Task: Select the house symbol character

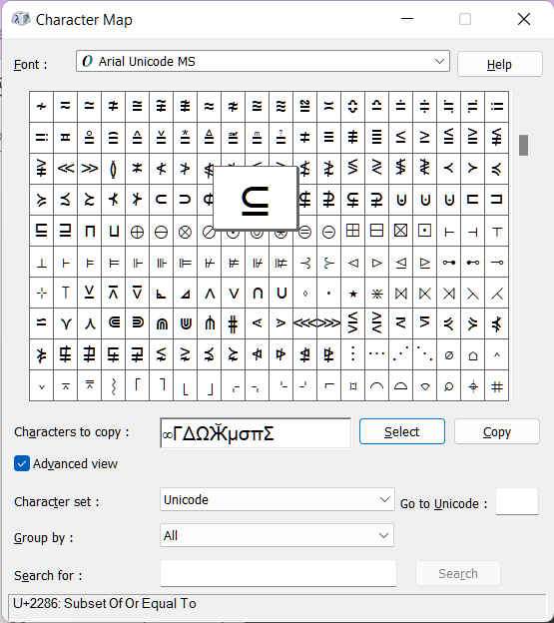Action: pos(472,355)
